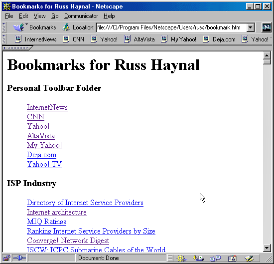Click the vertical scrollbar up arrow
The image size is (274, 264).
tap(267, 56)
